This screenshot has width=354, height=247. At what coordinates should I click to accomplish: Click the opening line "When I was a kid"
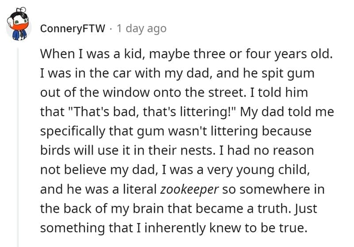pos(83,54)
